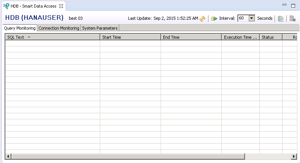Sort by the SQL Text column header

pyautogui.click(x=52, y=37)
